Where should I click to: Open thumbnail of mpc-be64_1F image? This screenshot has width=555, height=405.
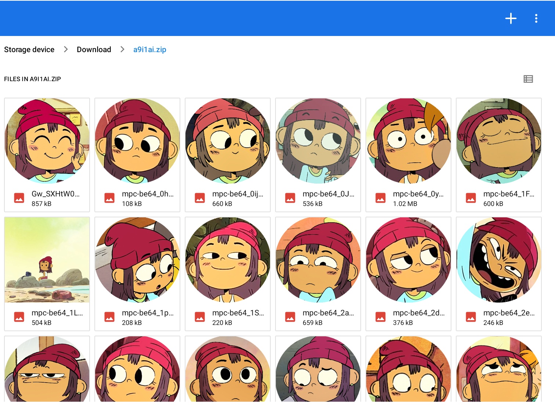(x=499, y=141)
